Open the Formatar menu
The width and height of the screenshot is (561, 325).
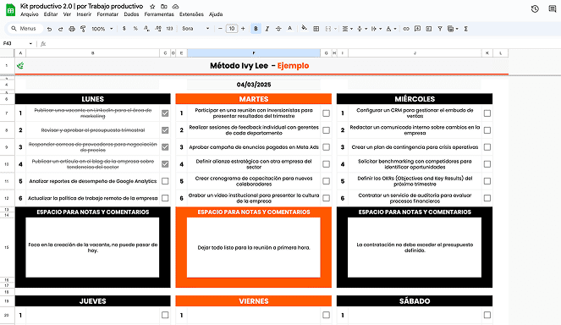tap(107, 14)
